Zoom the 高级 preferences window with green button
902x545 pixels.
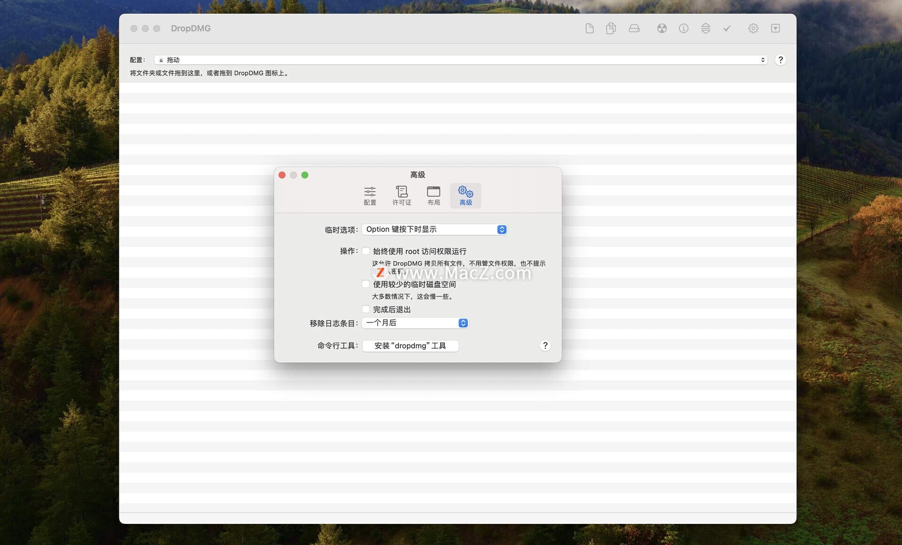coord(305,175)
